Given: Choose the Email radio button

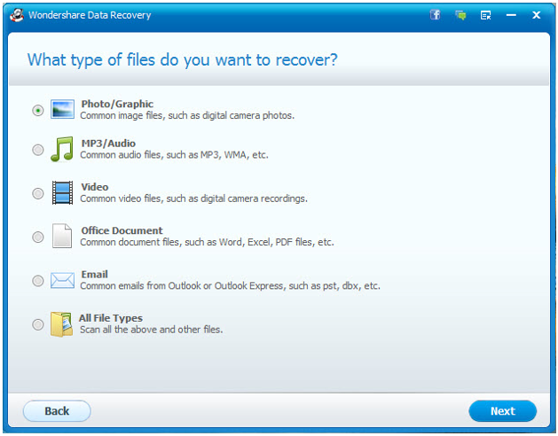Looking at the screenshot, I should click(38, 281).
